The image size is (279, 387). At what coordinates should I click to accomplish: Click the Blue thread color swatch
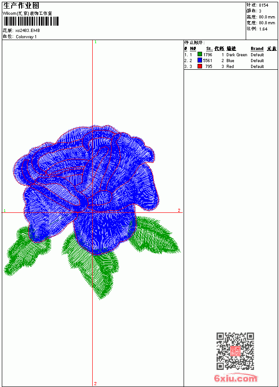pyautogui.click(x=200, y=60)
